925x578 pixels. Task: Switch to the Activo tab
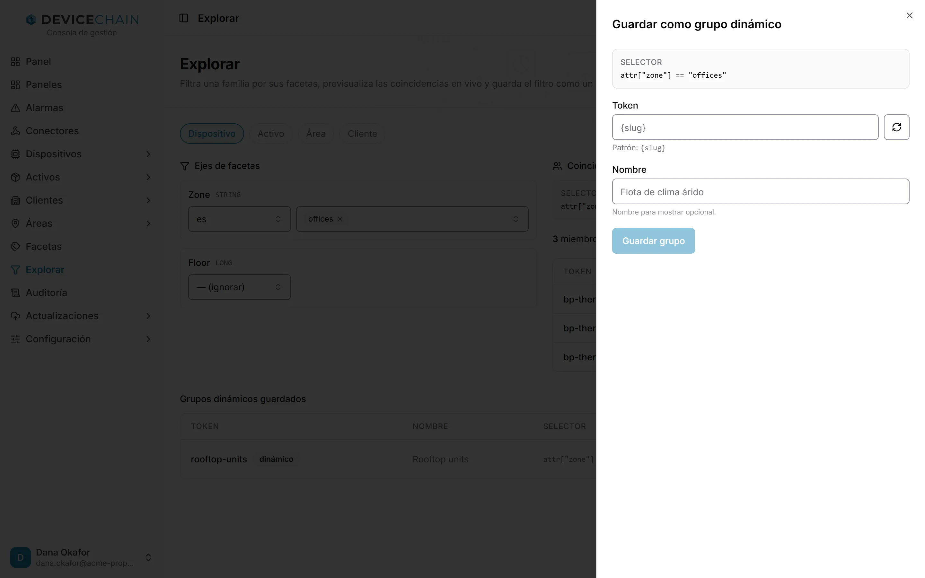pyautogui.click(x=271, y=133)
